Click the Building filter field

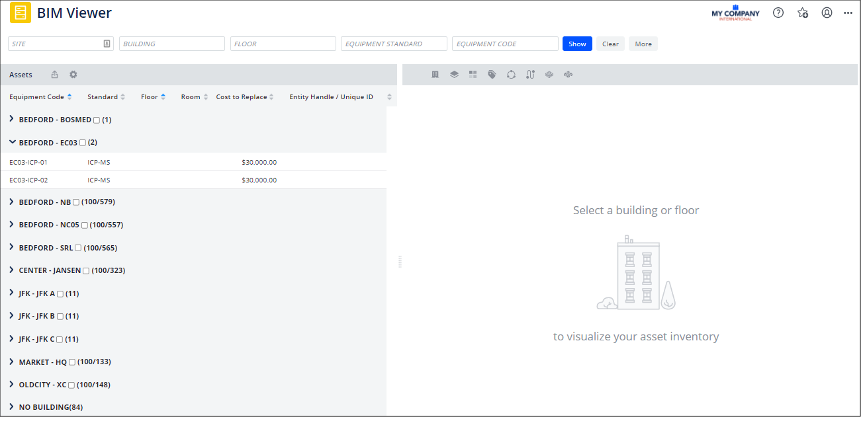tap(172, 44)
